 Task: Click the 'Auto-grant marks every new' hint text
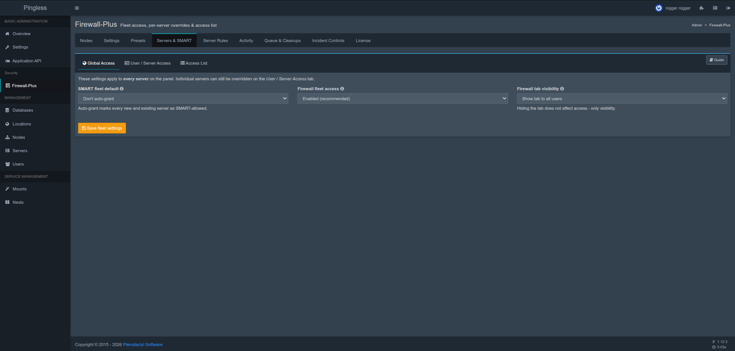(x=142, y=108)
